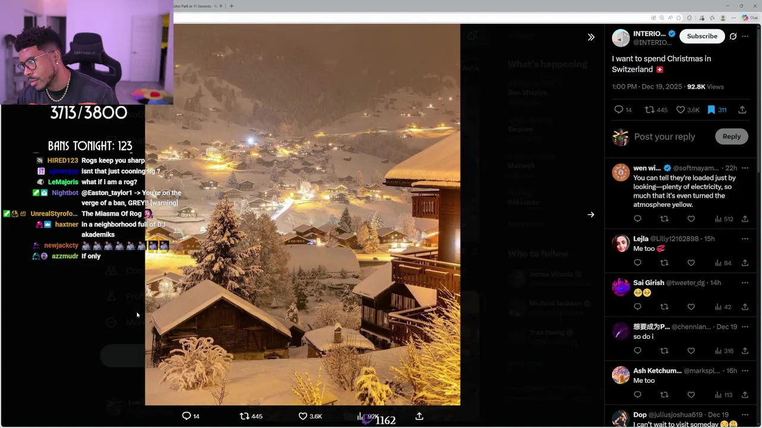Open wen wi... profile name link
Screen dimensions: 762x428
pyautogui.click(x=647, y=168)
